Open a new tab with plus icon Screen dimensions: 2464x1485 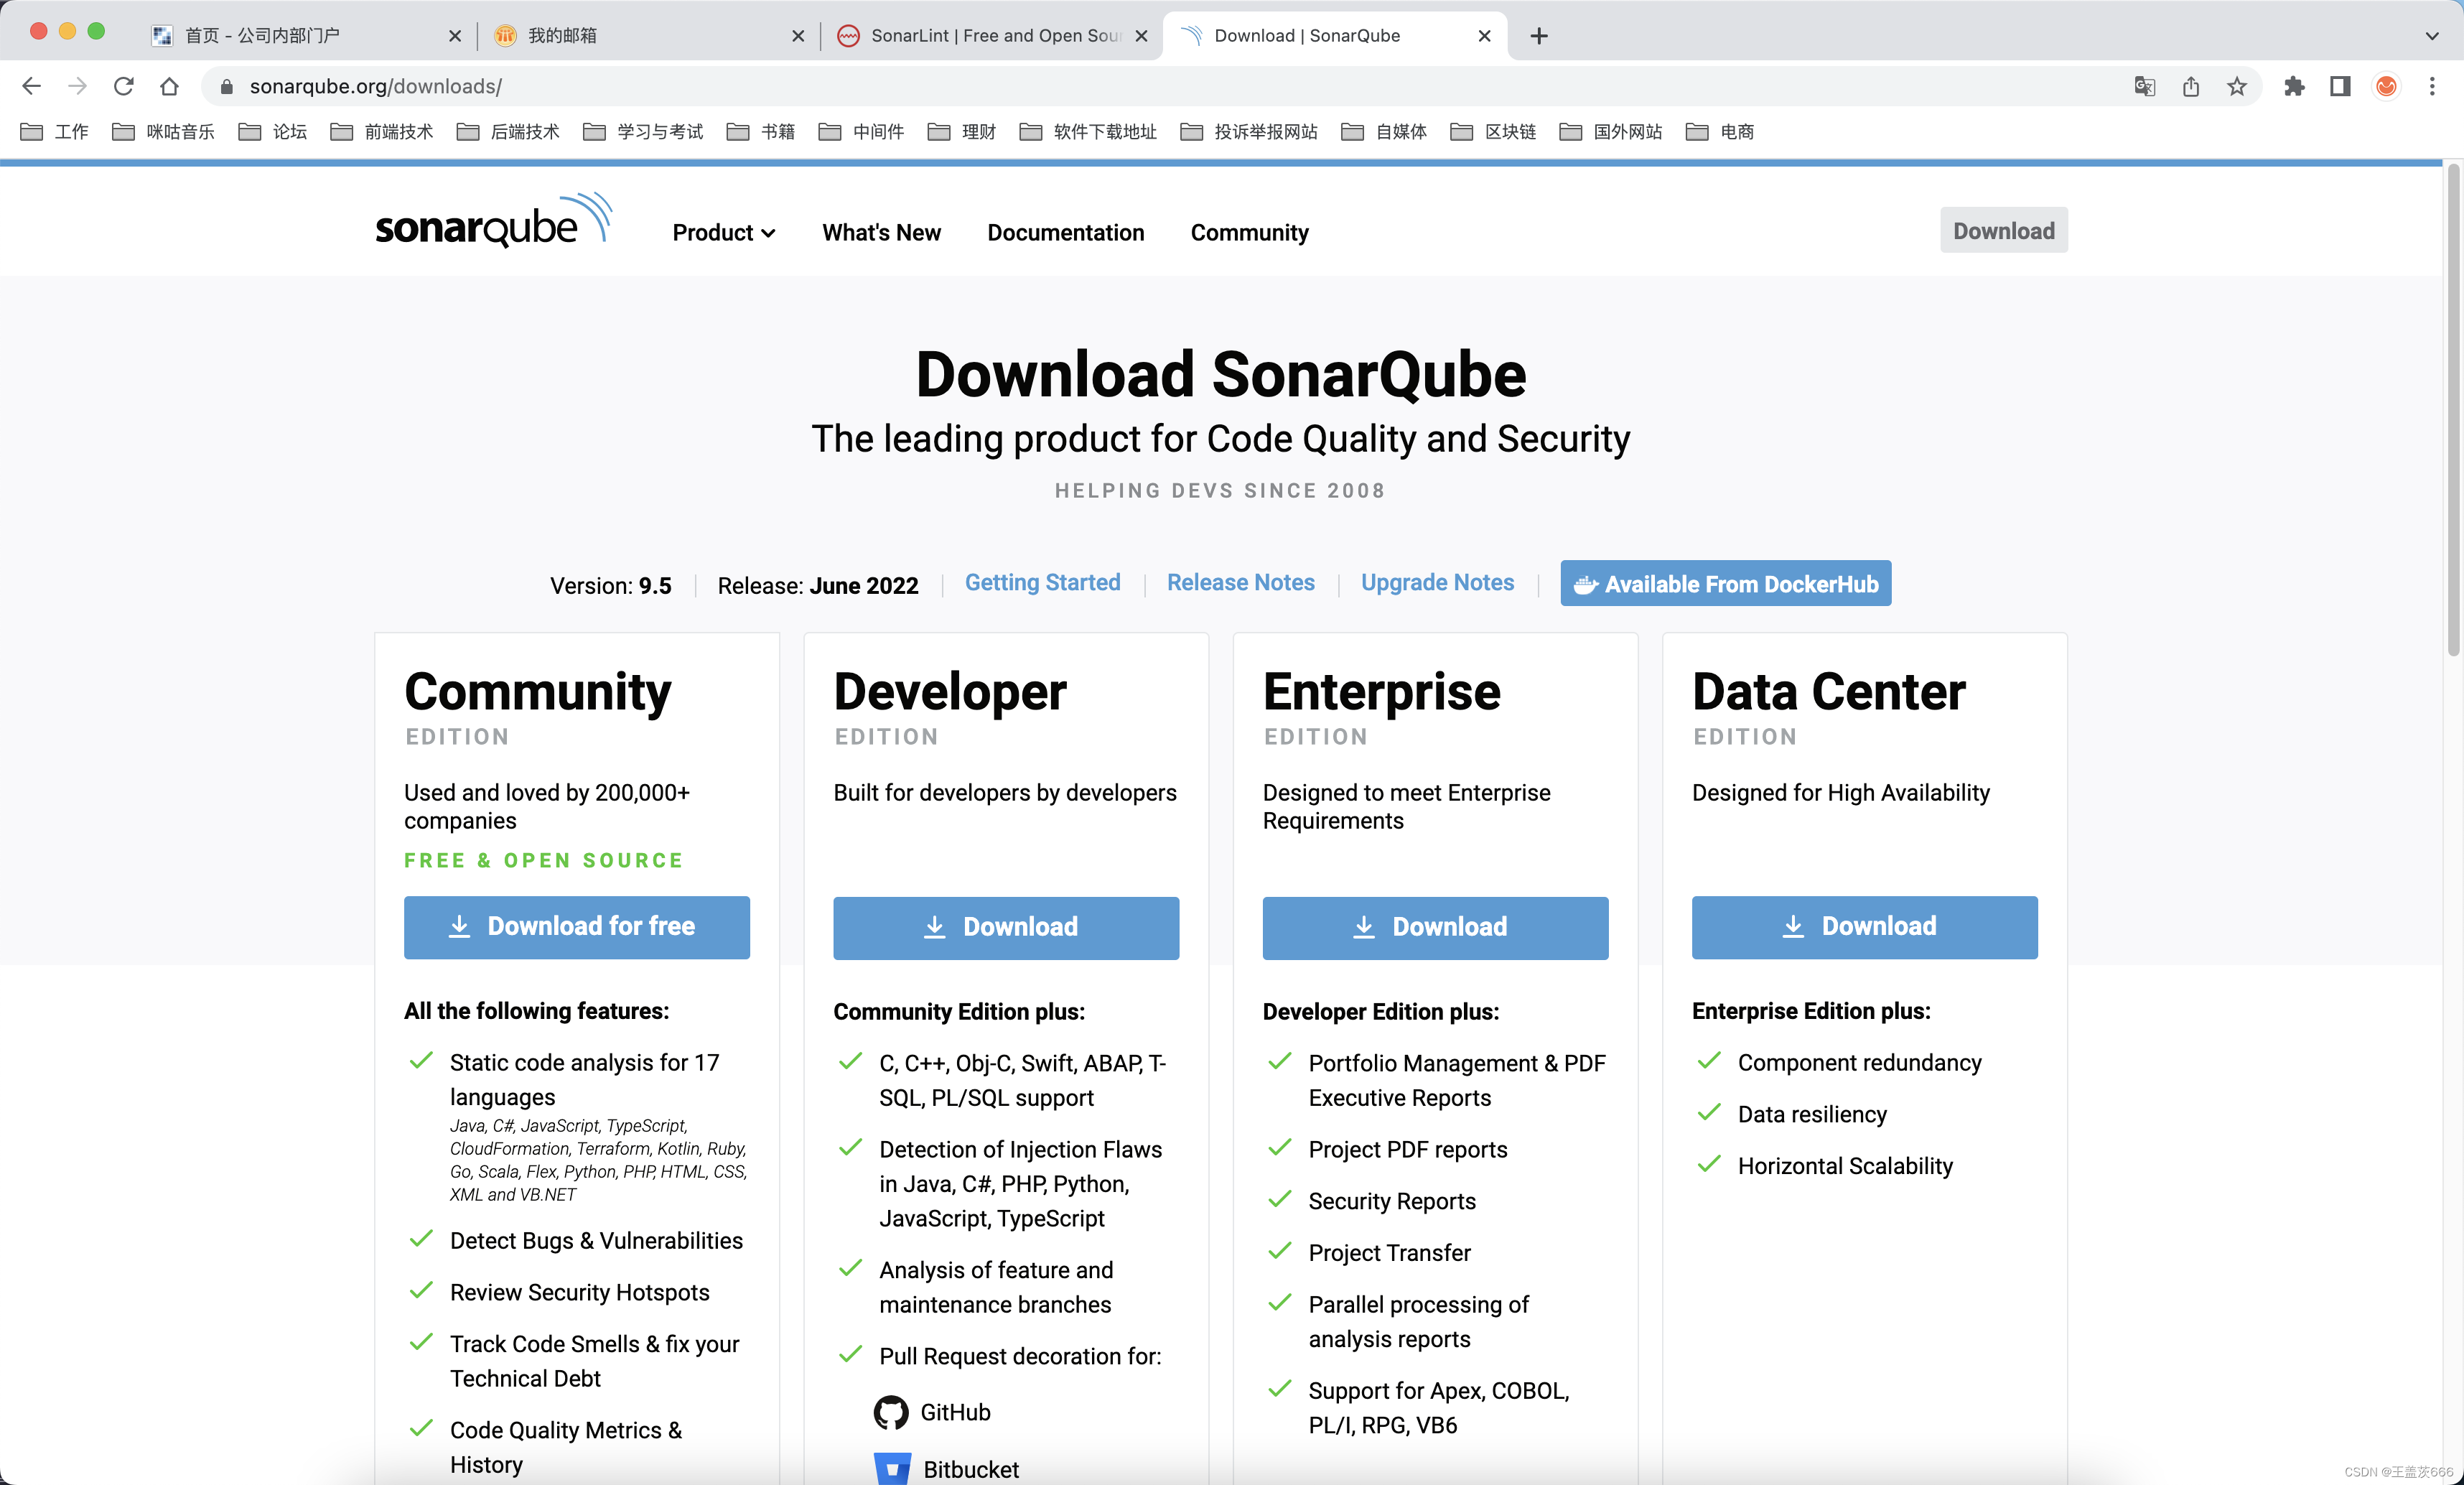coord(1539,36)
